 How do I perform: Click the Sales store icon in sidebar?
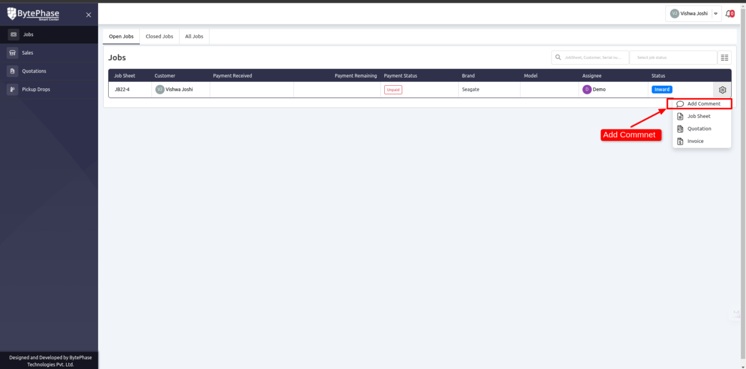click(x=13, y=53)
